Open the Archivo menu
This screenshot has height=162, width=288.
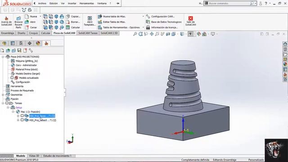[x=42, y=3]
